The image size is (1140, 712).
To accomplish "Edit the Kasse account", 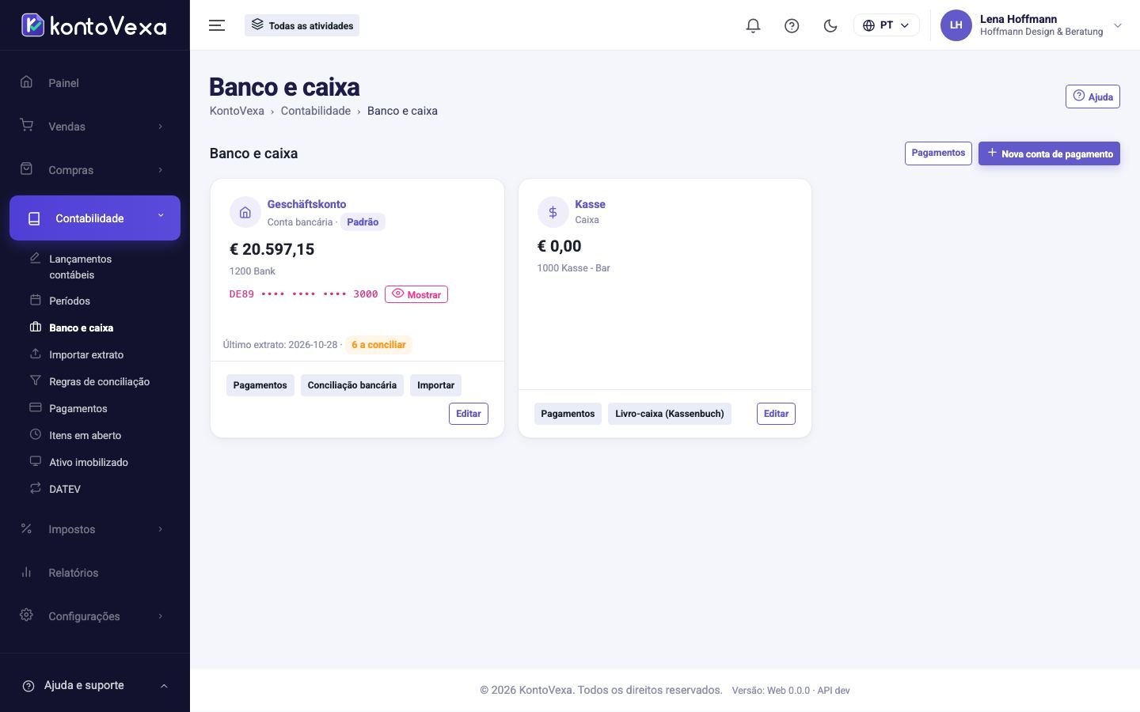I will coord(776,414).
